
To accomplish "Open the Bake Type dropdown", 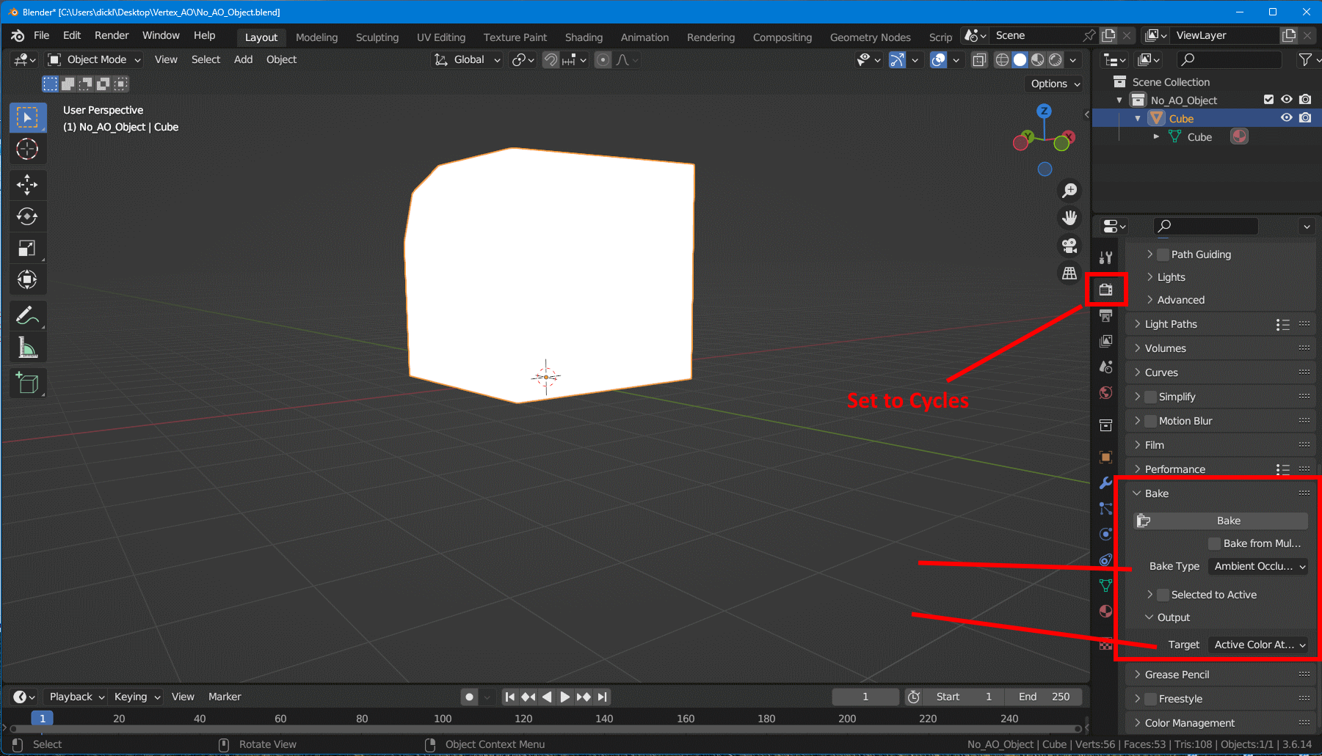I will pyautogui.click(x=1258, y=566).
